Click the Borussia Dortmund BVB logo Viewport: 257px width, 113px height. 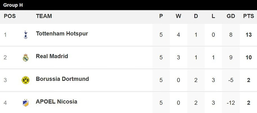26,80
